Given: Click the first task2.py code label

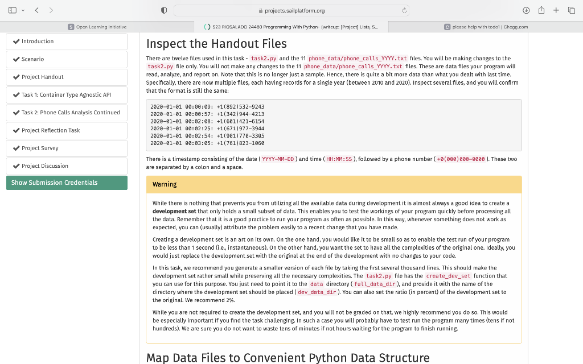Looking at the screenshot, I should 264,59.
